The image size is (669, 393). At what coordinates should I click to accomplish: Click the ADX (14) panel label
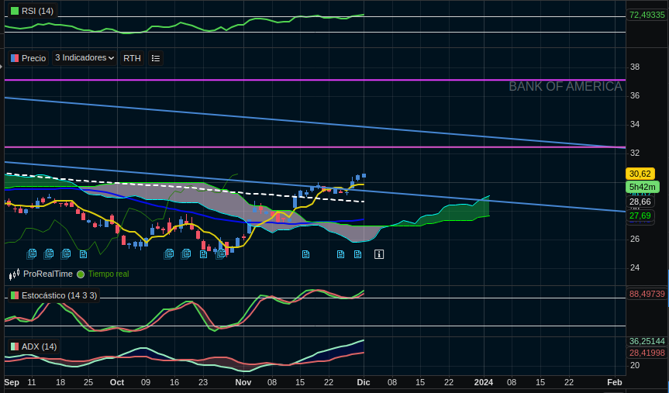pos(39,346)
